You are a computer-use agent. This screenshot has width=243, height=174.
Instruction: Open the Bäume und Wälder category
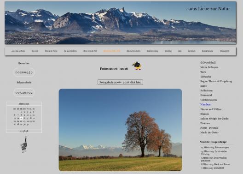(211, 109)
